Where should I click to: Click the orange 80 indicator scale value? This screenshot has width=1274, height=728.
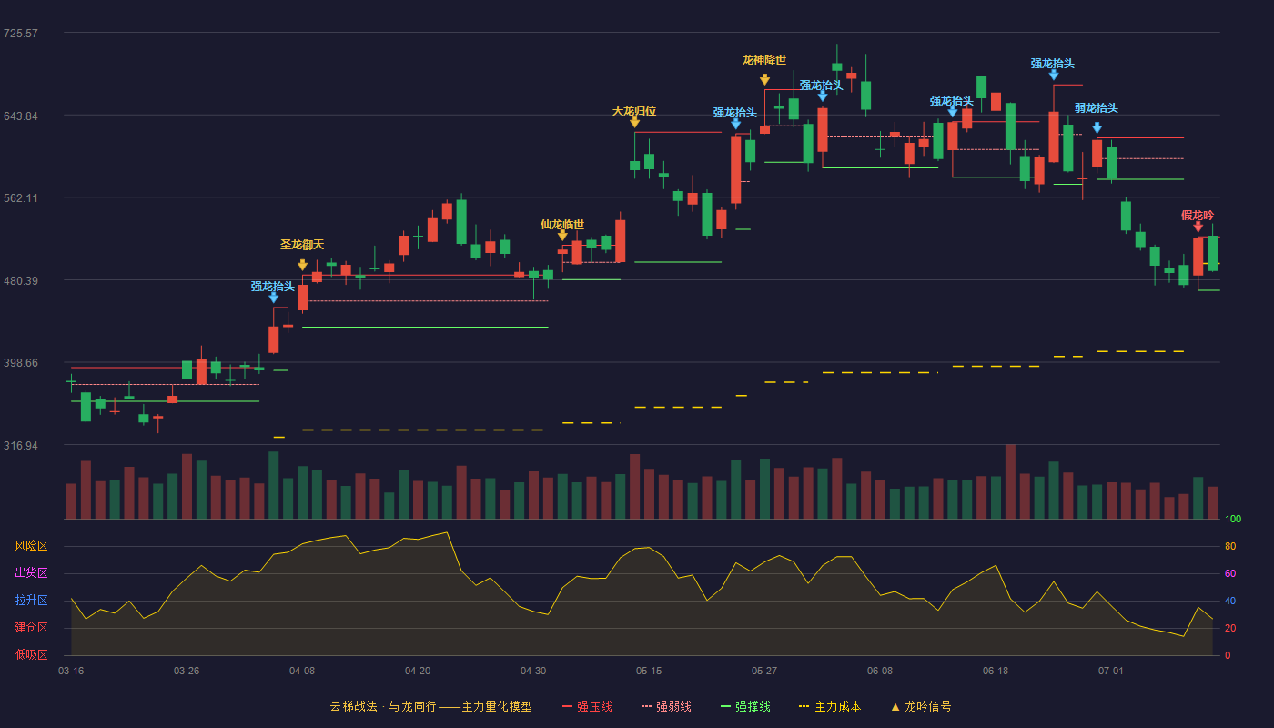point(1230,547)
